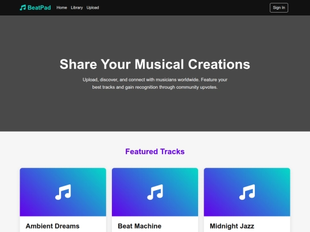Click the BeatPad music note logo icon
This screenshot has height=232, width=310.
[23, 7]
